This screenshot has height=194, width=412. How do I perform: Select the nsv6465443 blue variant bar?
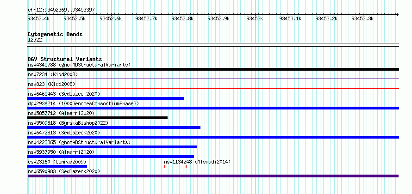click(x=106, y=98)
